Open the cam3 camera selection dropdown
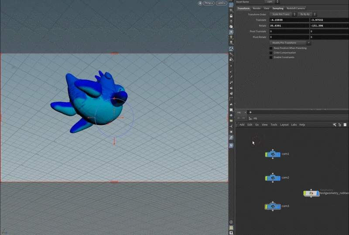The image size is (349, 235). (x=221, y=3)
